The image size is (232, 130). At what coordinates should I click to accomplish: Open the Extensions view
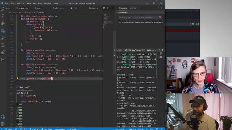(3, 52)
